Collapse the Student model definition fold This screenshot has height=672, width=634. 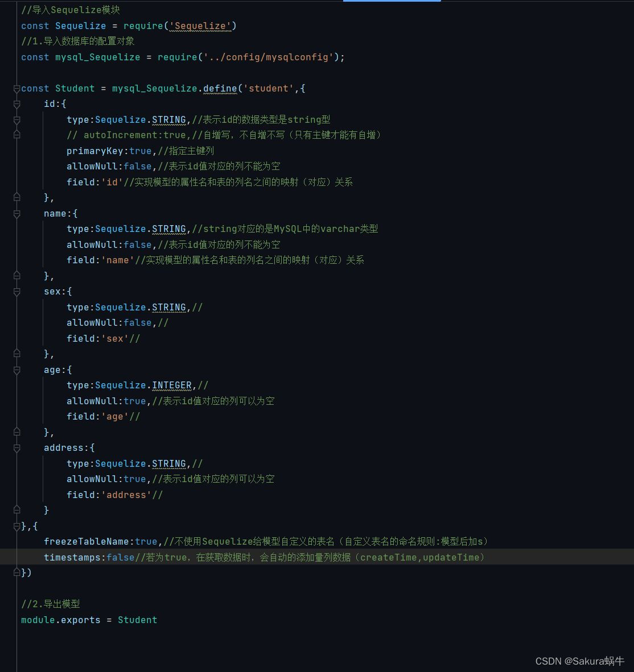point(17,88)
